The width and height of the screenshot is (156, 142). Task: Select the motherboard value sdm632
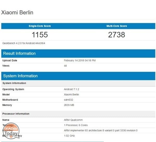(68, 100)
